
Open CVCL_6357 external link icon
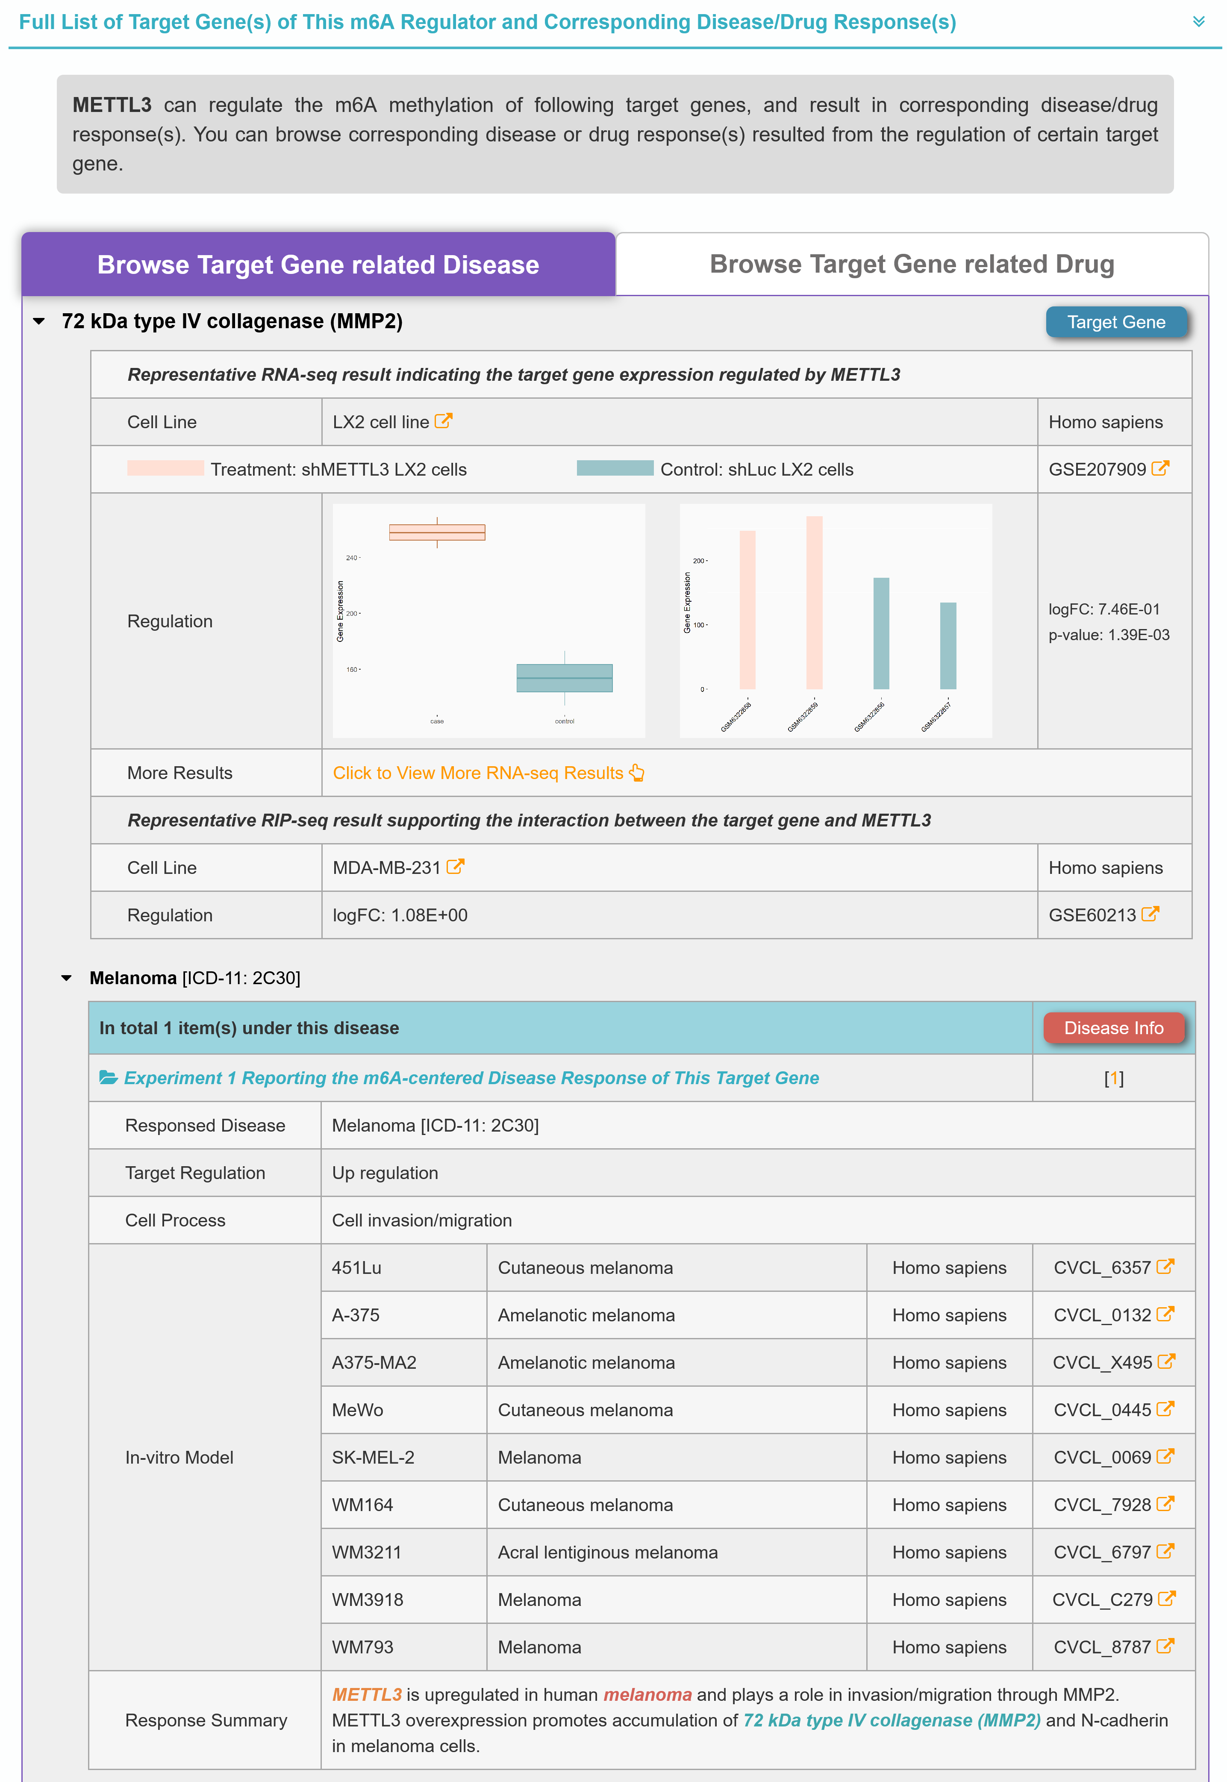pos(1165,1266)
